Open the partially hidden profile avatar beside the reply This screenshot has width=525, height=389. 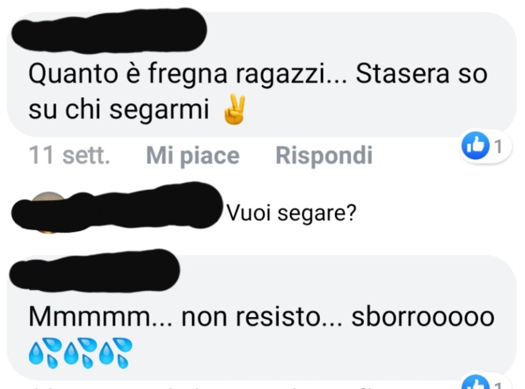point(48,213)
